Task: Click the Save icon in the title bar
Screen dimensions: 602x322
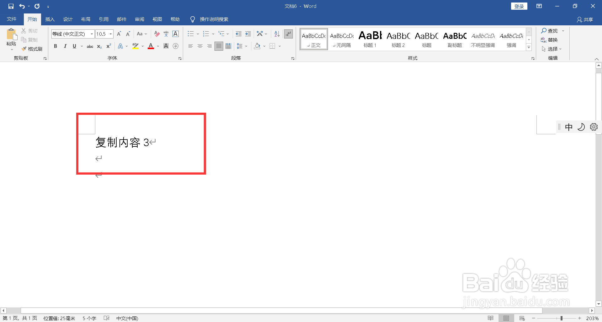Action: [11, 6]
